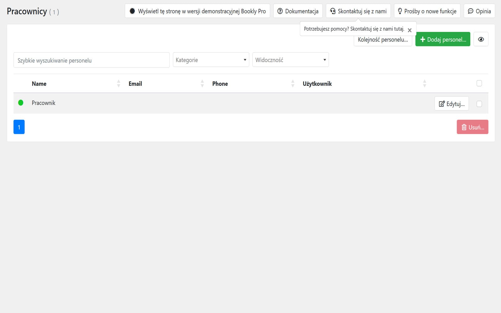Open the Widoczność dropdown
Image resolution: width=501 pixels, height=313 pixels.
(x=291, y=60)
